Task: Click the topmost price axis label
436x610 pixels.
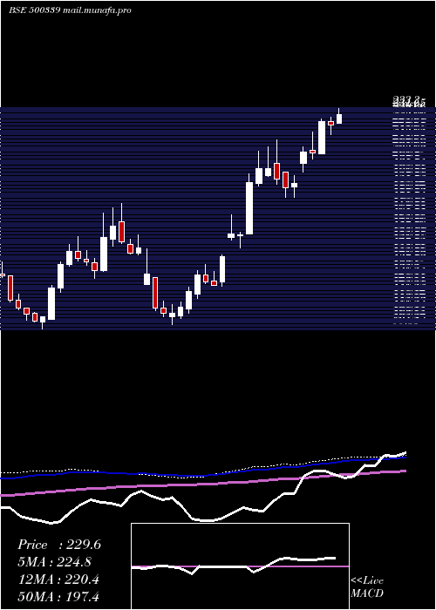Action: click(x=409, y=100)
